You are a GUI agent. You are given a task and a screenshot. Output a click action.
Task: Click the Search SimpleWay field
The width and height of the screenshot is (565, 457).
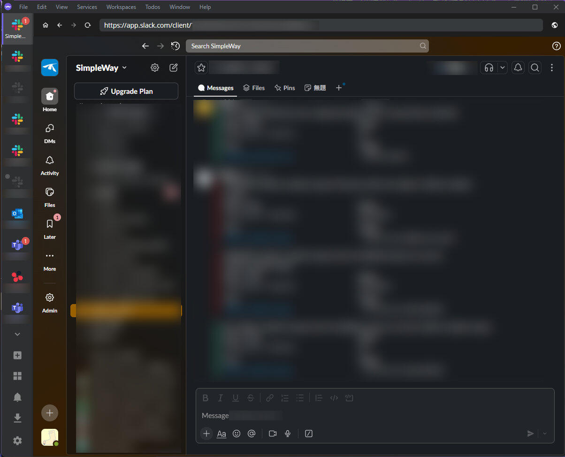(307, 46)
